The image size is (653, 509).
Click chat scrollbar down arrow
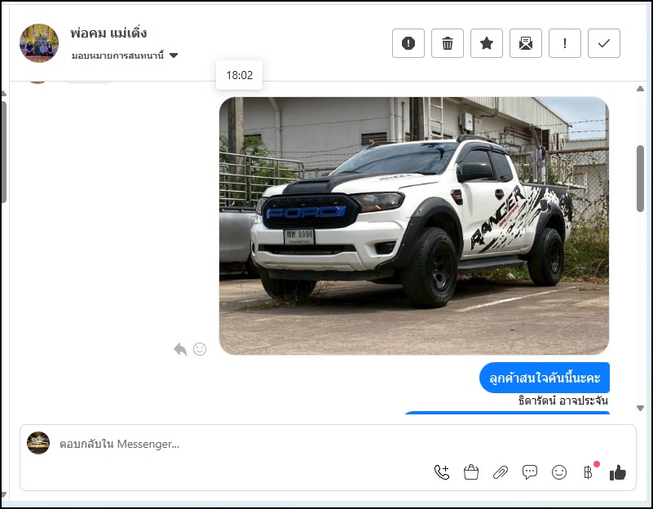(640, 408)
